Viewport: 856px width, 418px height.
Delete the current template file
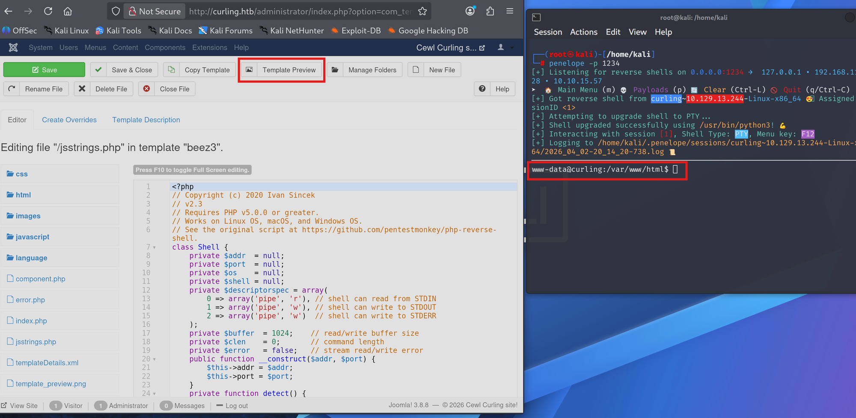coord(103,89)
